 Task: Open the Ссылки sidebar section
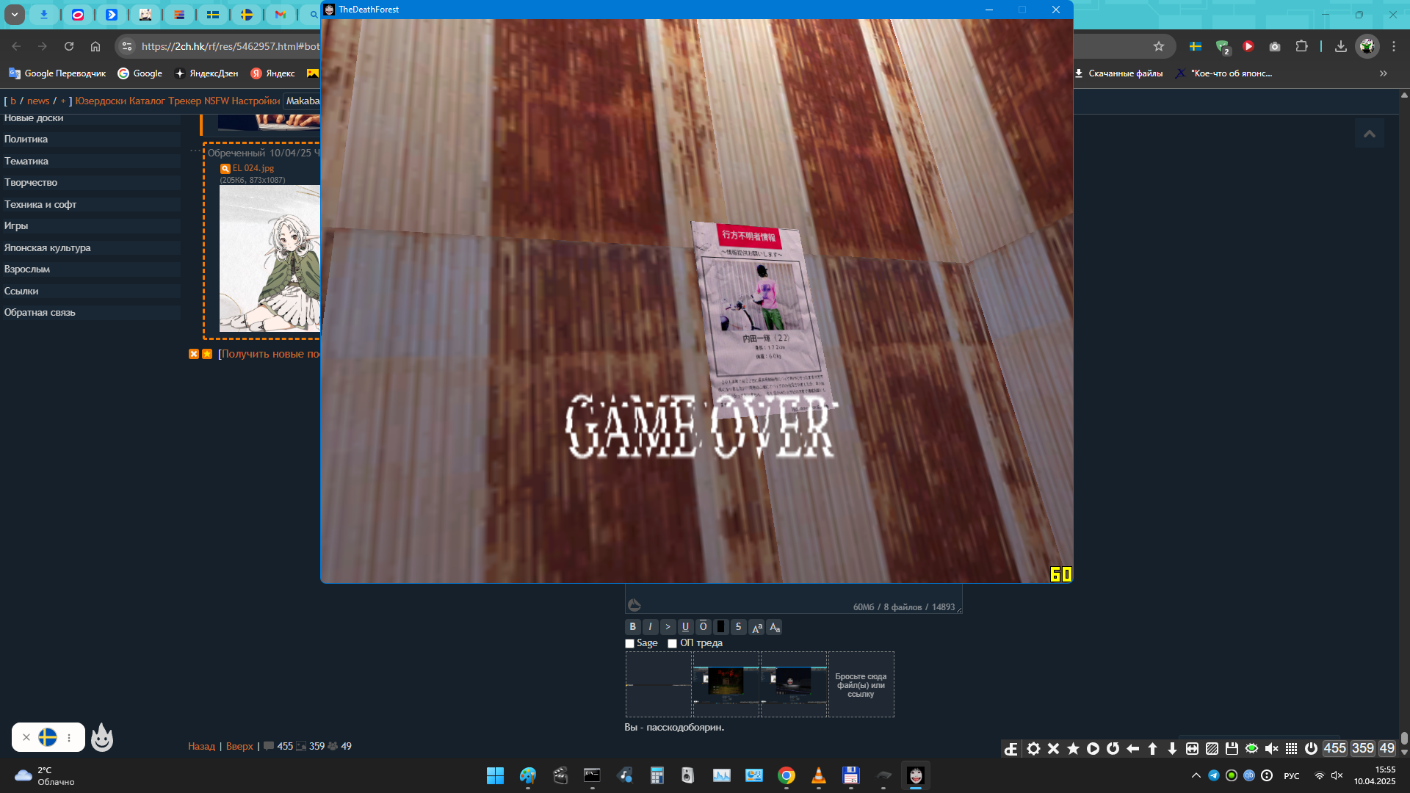(x=90, y=291)
